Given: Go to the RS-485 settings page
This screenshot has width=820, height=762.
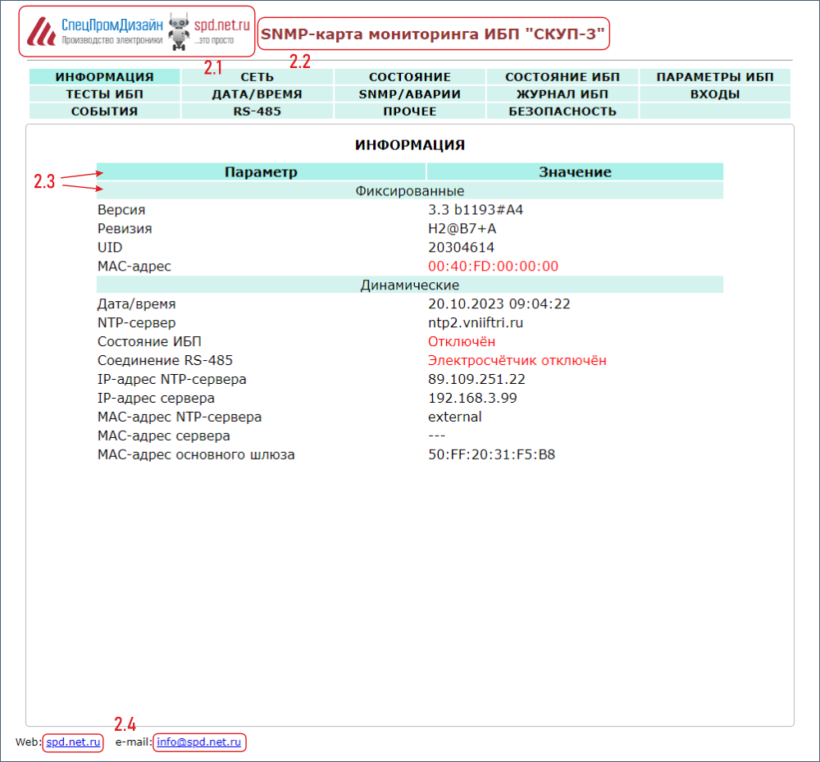Looking at the screenshot, I should coord(257,112).
